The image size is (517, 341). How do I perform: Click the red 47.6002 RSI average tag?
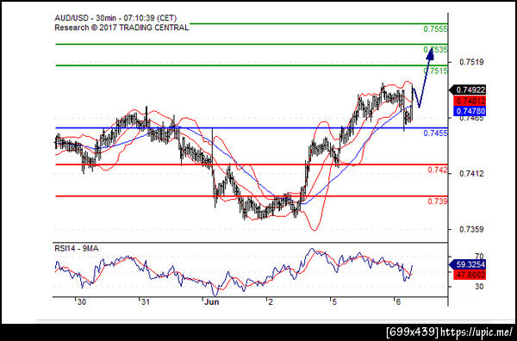[x=470, y=275]
